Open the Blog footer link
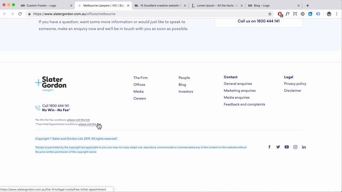The height and width of the screenshot is (192, 342). click(182, 85)
